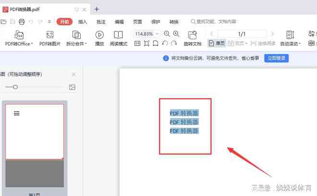
Task: Click the image icon beside thumbnail slider
Action: tap(72, 87)
